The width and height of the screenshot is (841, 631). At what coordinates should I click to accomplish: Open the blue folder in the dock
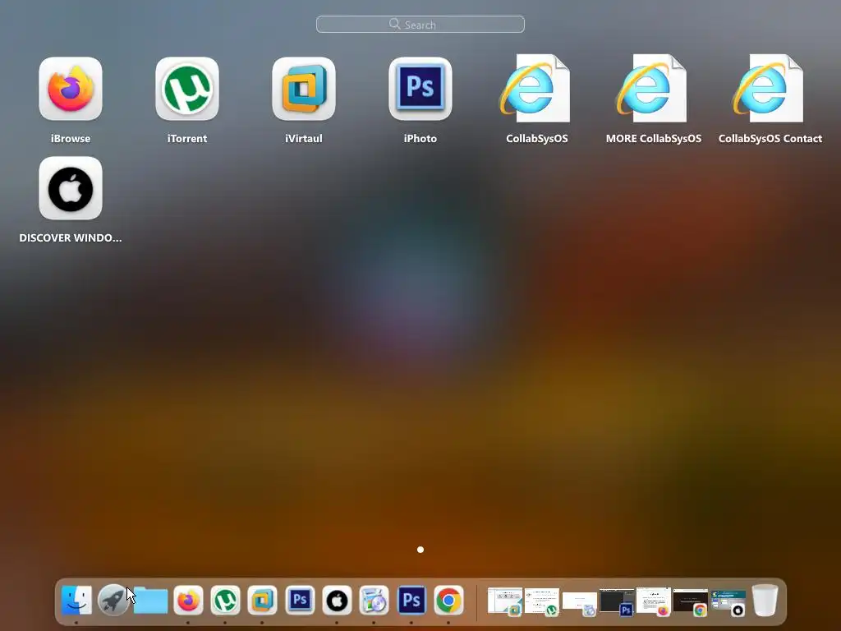tap(151, 600)
